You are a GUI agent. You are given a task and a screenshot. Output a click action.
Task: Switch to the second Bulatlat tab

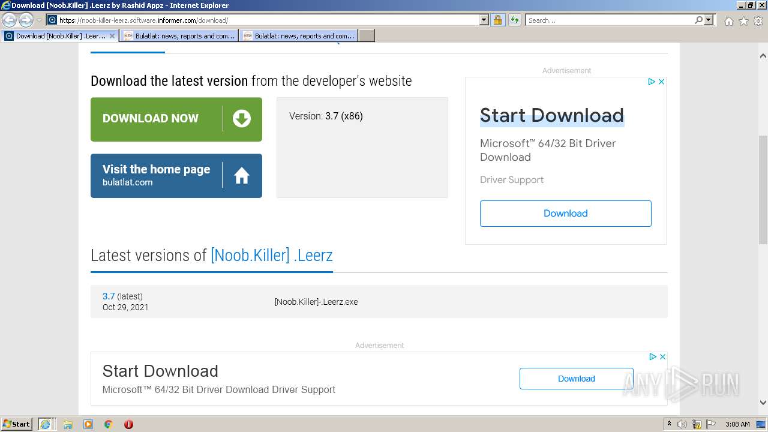[x=298, y=36]
